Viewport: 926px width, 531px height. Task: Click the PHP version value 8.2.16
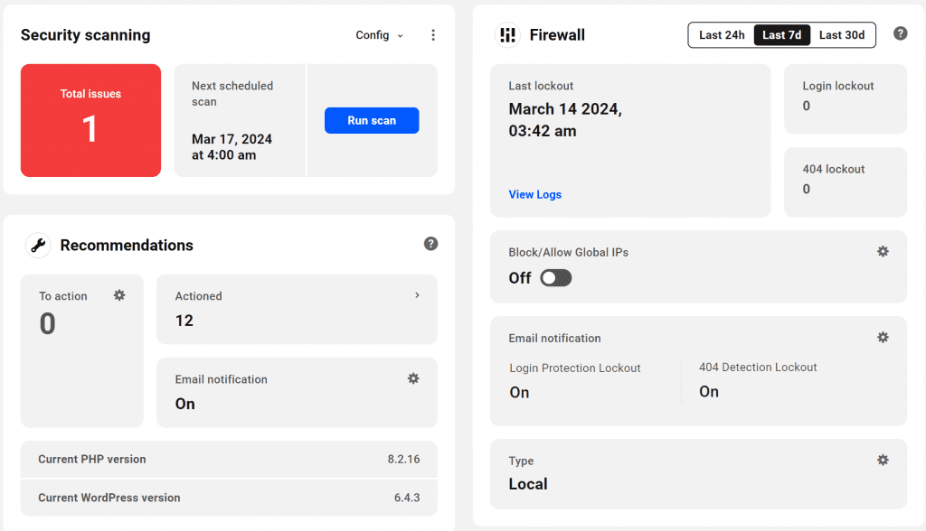[404, 459]
